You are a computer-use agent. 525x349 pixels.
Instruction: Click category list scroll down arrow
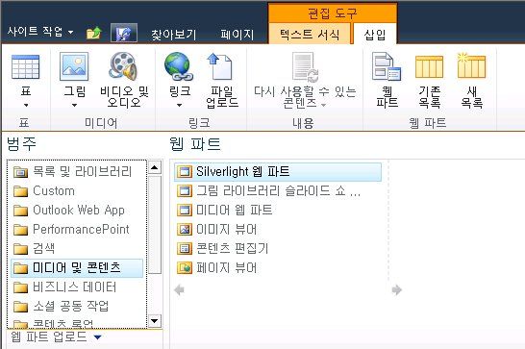(x=155, y=321)
